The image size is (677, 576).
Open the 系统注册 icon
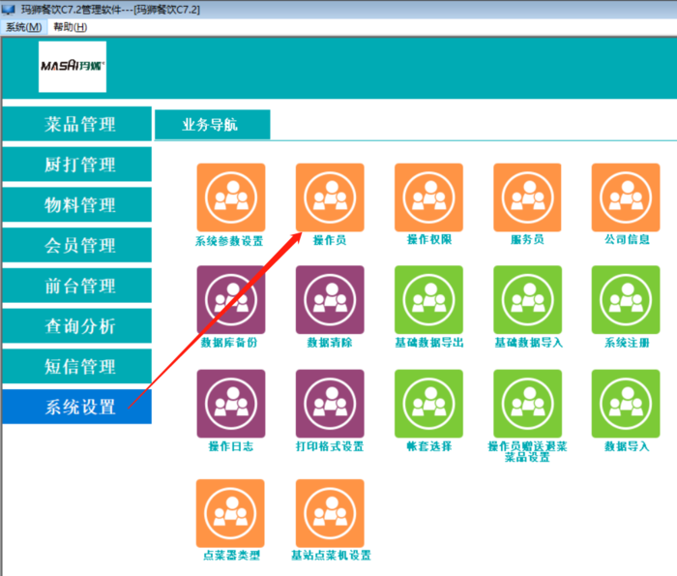click(626, 300)
